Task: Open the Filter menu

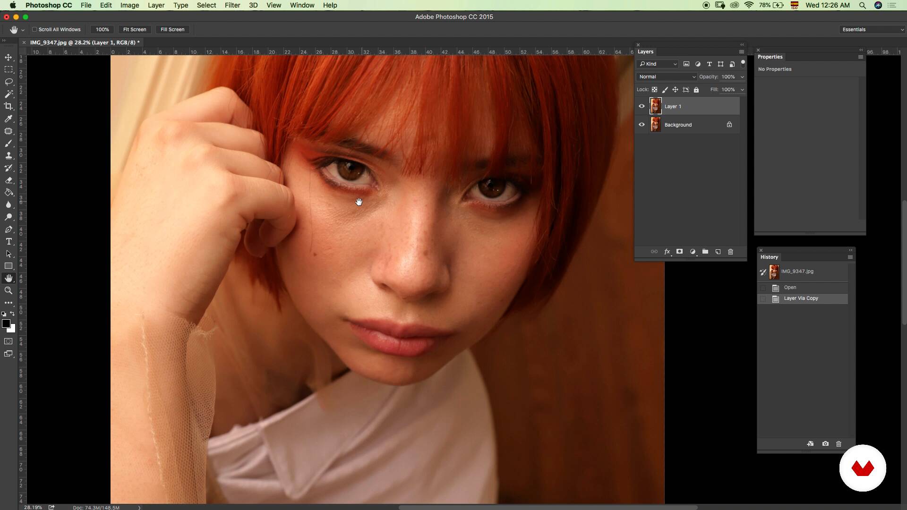Action: (x=232, y=5)
